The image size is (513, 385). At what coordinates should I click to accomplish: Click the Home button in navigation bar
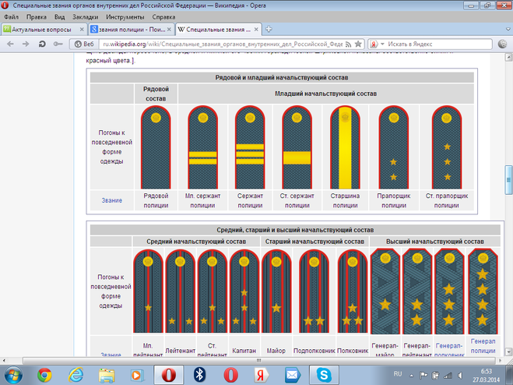coord(58,44)
